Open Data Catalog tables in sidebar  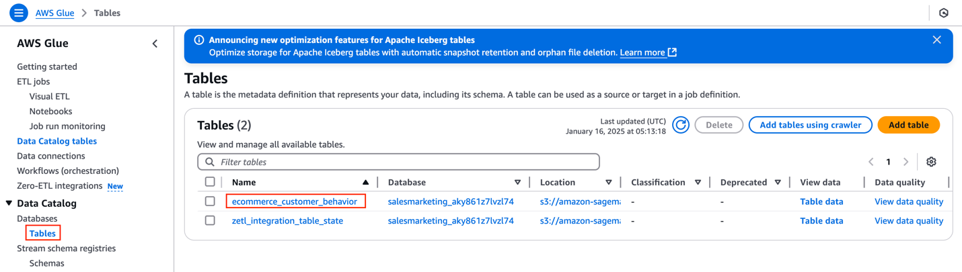(x=57, y=141)
